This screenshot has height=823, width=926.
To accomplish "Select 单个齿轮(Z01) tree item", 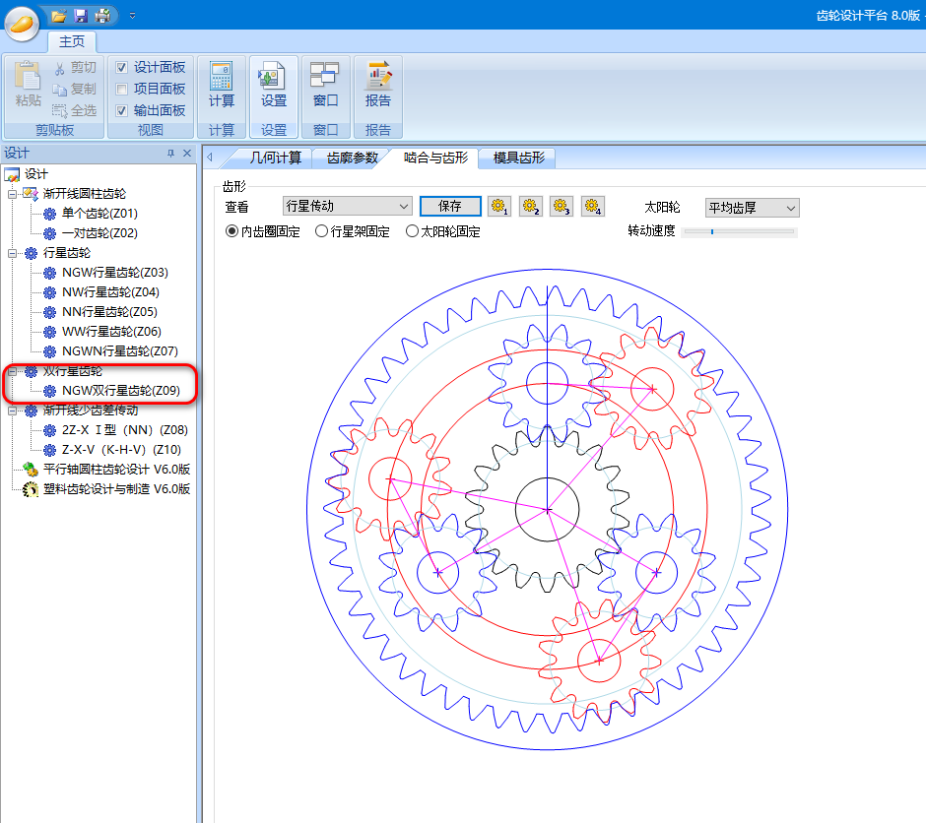I will pos(99,214).
